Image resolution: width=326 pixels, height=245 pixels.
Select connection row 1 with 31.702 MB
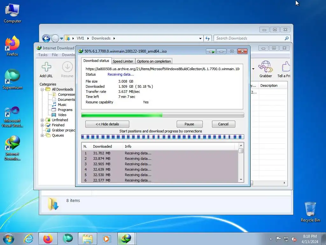coord(160,153)
